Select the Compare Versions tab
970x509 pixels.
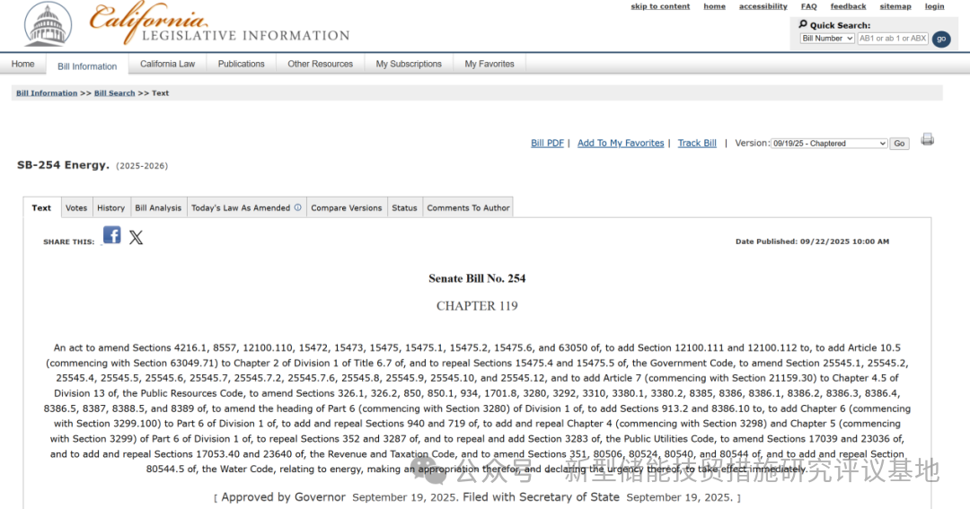coord(346,207)
